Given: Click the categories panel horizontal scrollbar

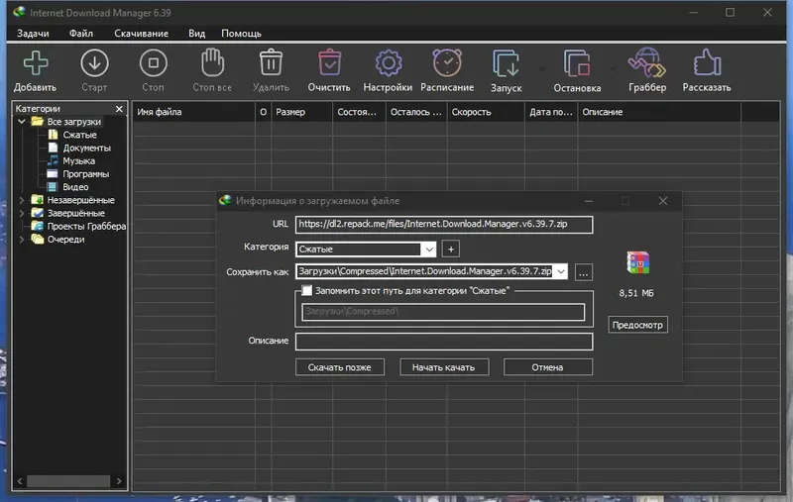Looking at the screenshot, I should pos(67,481).
